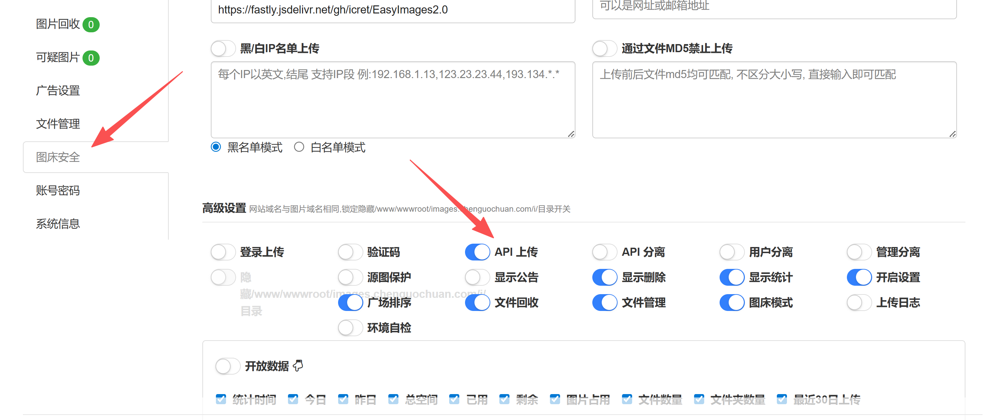Click the 图片回收 count badge

[x=91, y=25]
